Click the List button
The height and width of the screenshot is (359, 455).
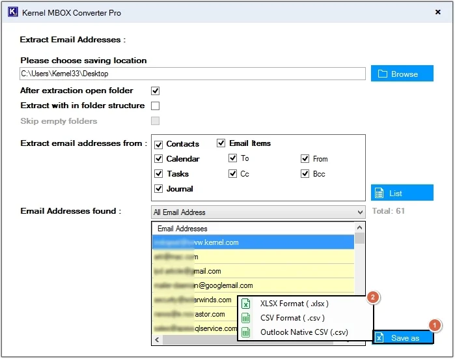402,193
